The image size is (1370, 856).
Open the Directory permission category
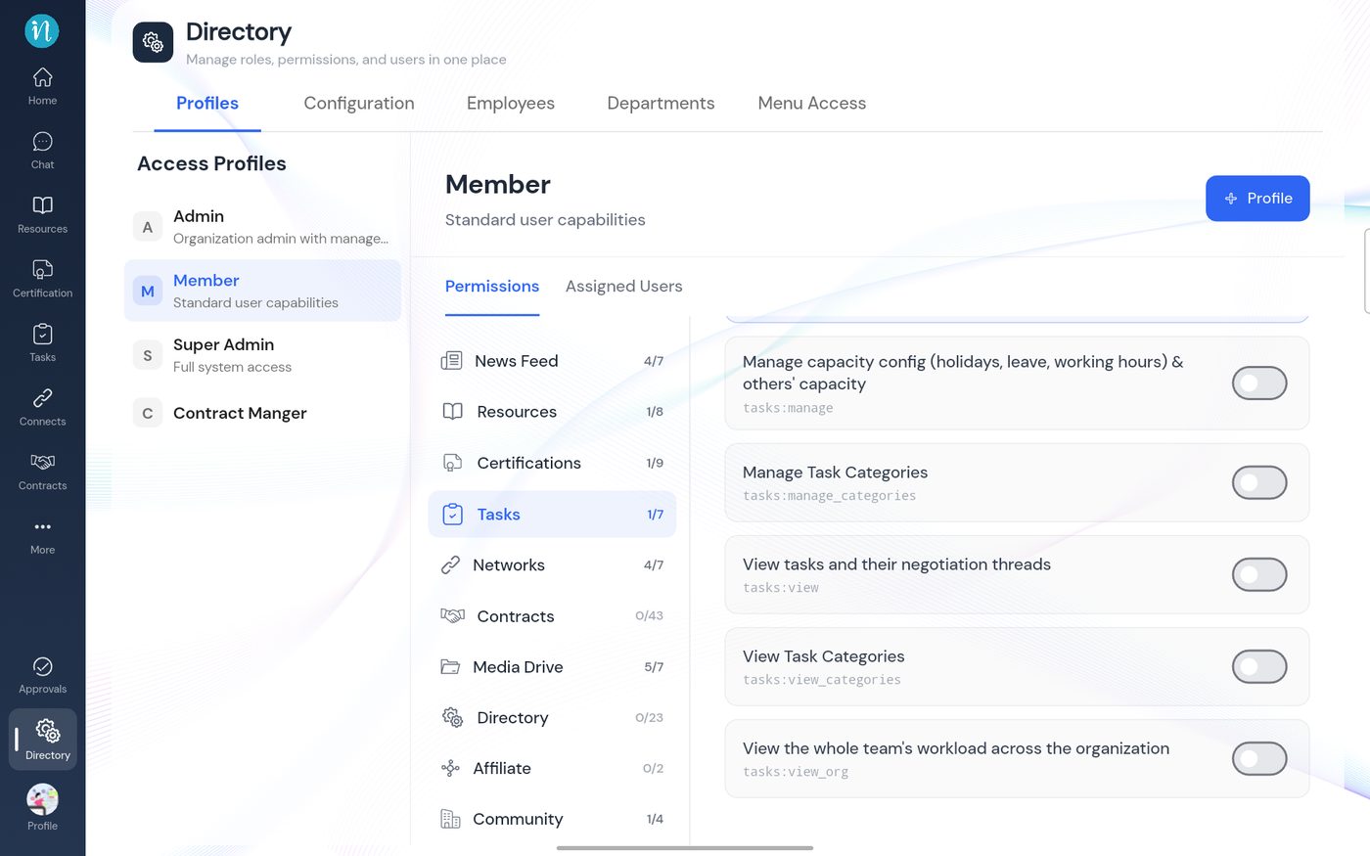click(552, 717)
